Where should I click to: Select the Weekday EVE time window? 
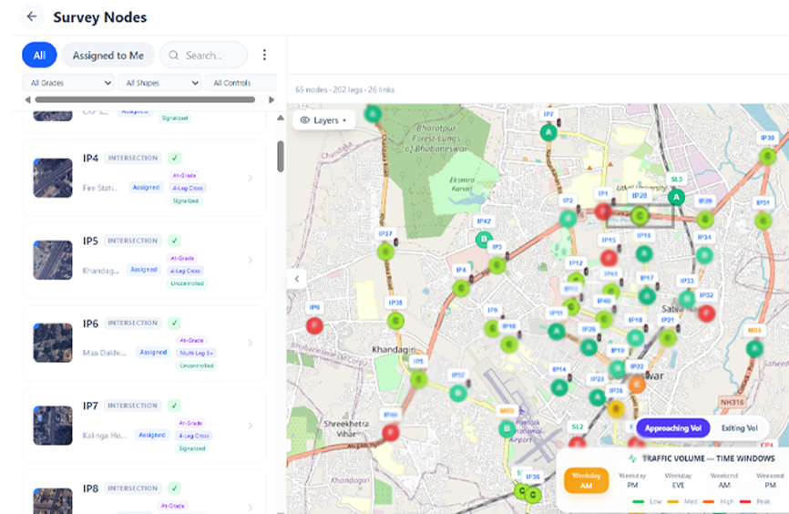click(x=678, y=480)
